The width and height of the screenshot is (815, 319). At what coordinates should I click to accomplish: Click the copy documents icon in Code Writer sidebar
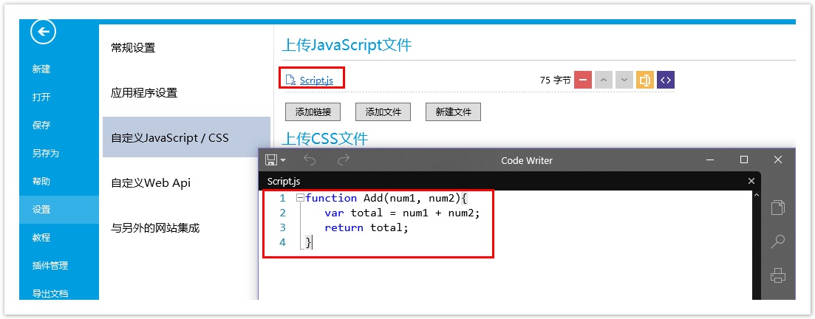(777, 207)
